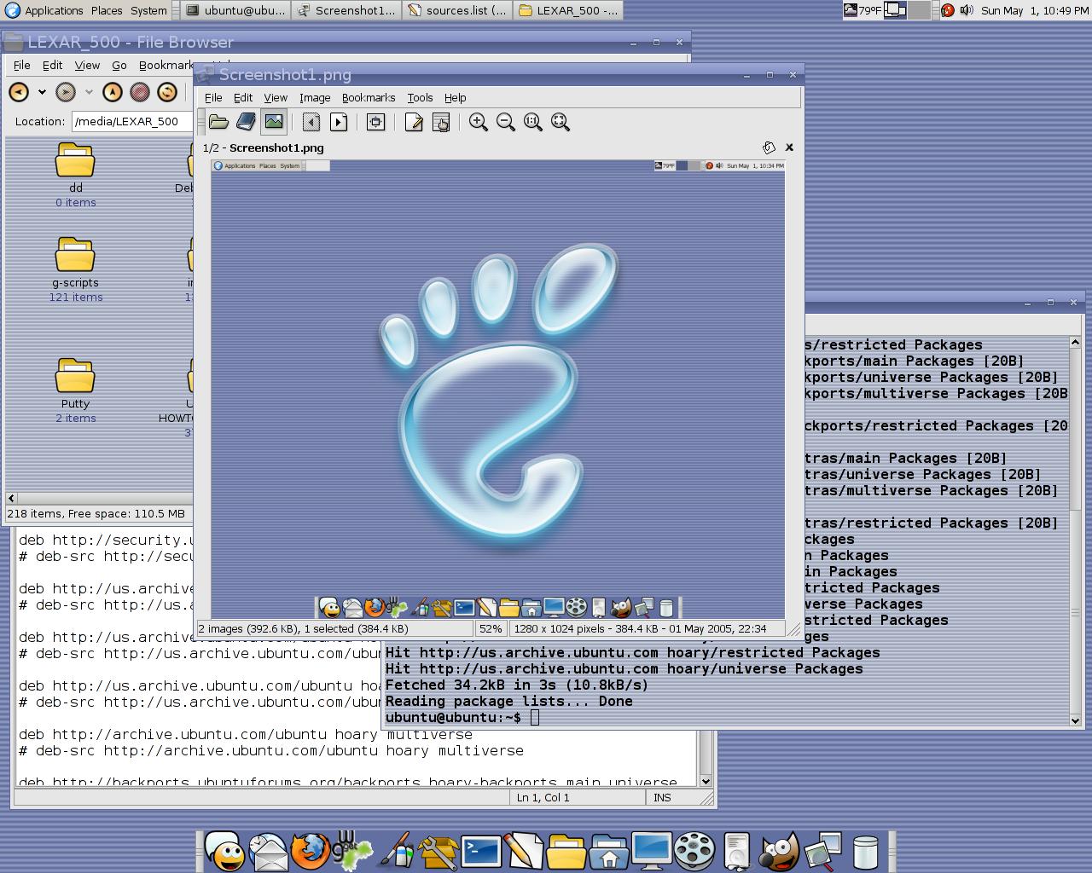This screenshot has width=1092, height=873.
Task: Click rotate icon beside preview close
Action: [x=769, y=147]
